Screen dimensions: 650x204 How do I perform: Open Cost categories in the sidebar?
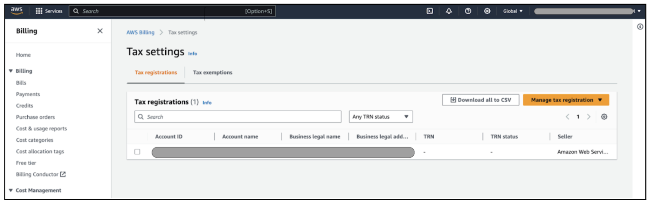click(35, 140)
